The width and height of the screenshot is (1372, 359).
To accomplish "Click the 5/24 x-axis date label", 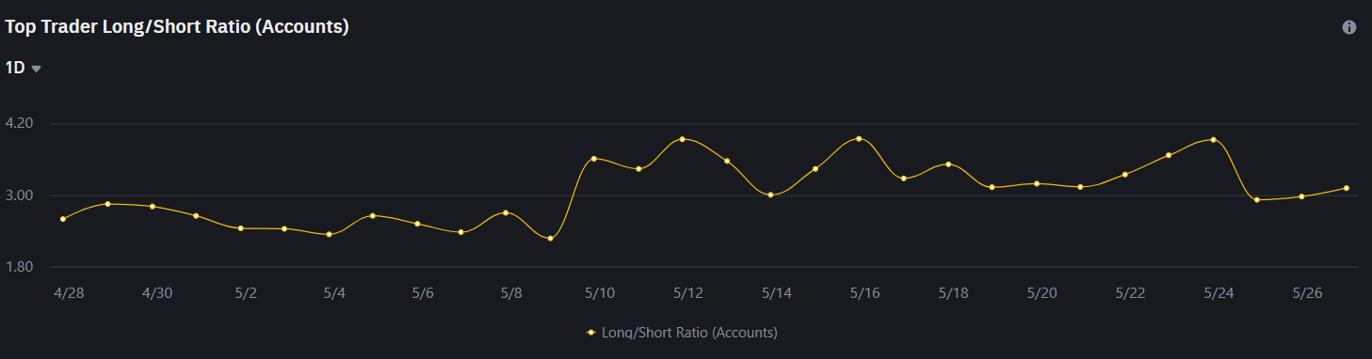I will pos(1219,293).
